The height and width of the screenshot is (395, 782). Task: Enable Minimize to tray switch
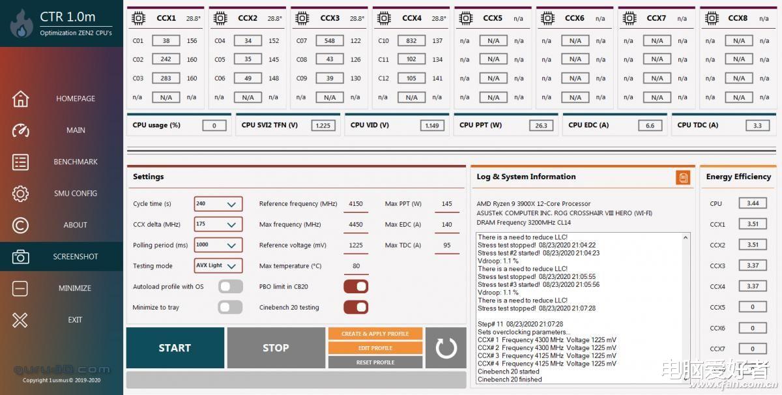(x=230, y=307)
